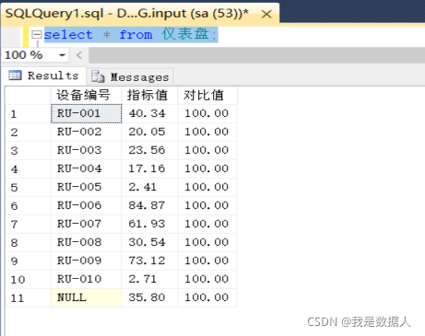Click the from keyword in the query
This screenshot has width=425, height=336.
click(x=136, y=34)
